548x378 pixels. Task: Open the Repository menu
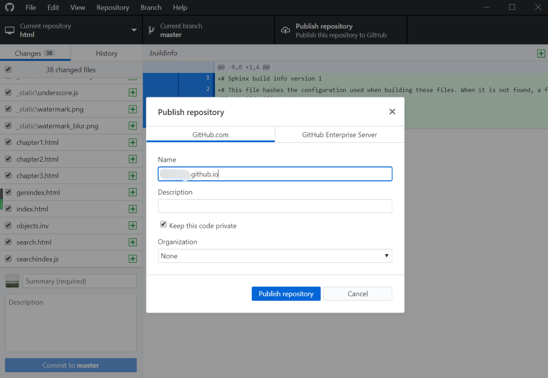(x=113, y=8)
